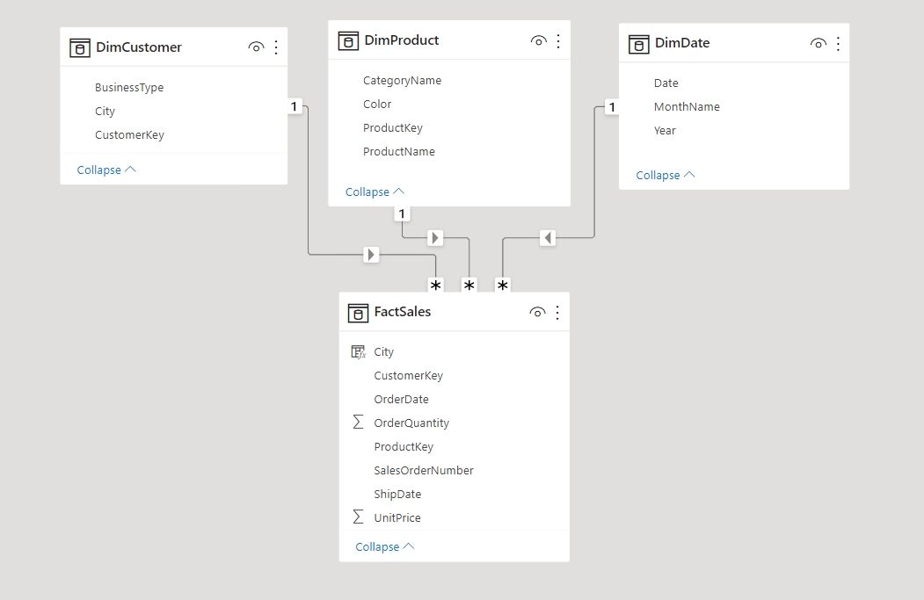This screenshot has height=600, width=924.
Task: Open FactSales table more options menu
Action: pyautogui.click(x=557, y=312)
